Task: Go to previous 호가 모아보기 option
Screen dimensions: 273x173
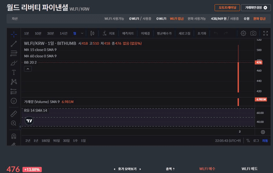Action: 114,169
